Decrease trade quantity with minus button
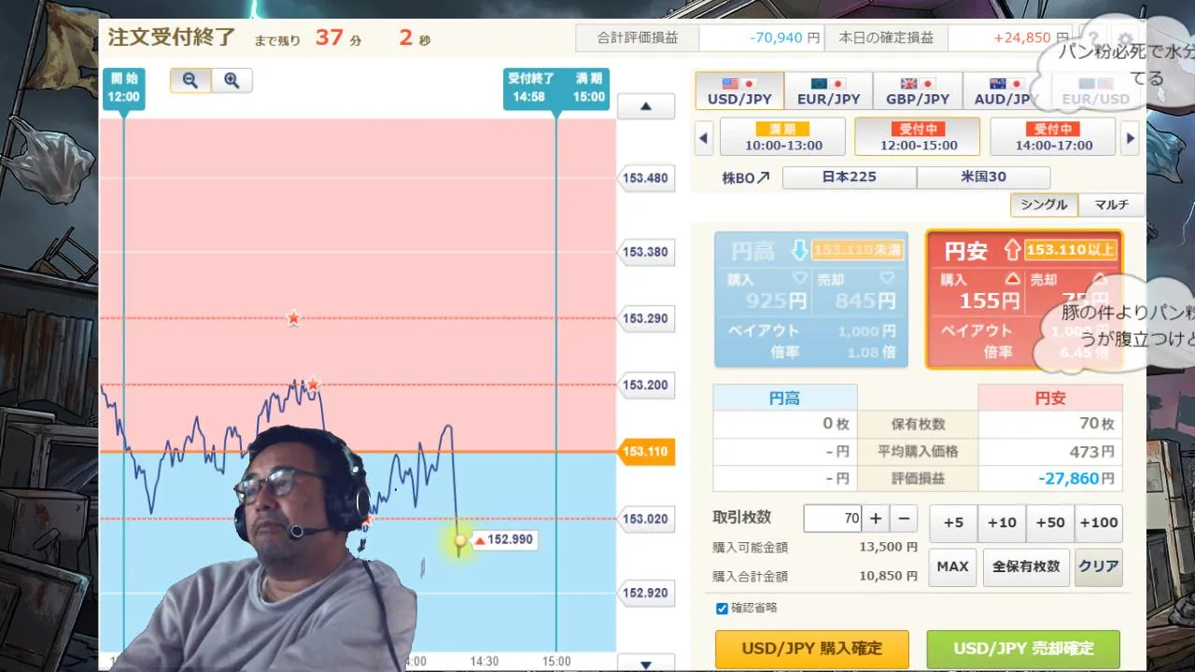1195x672 pixels. (x=904, y=519)
